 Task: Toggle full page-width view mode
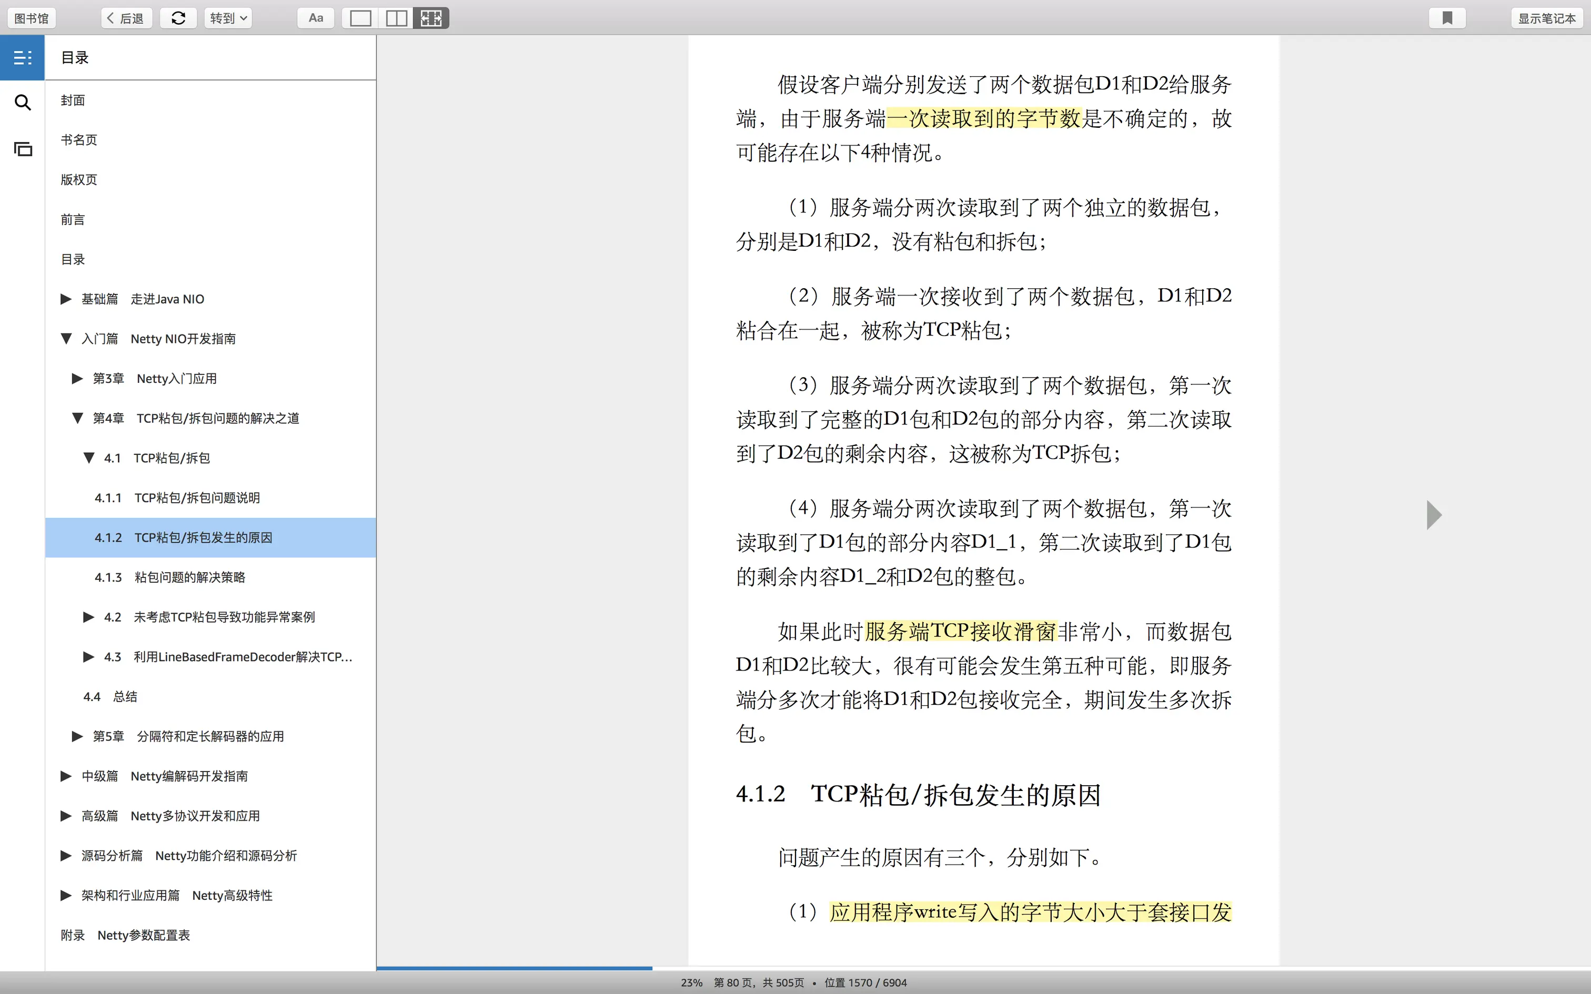[x=431, y=18]
